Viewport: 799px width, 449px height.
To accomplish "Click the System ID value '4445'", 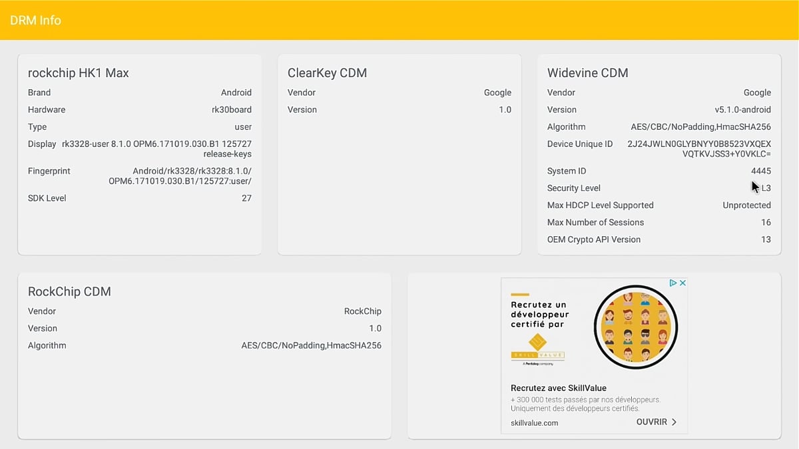I will click(761, 171).
